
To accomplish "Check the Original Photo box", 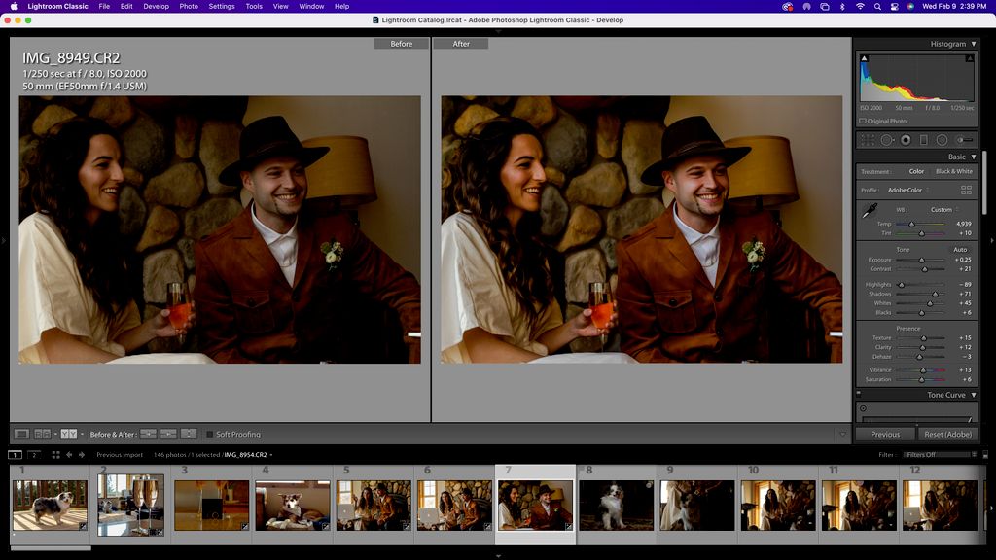I will pos(863,121).
